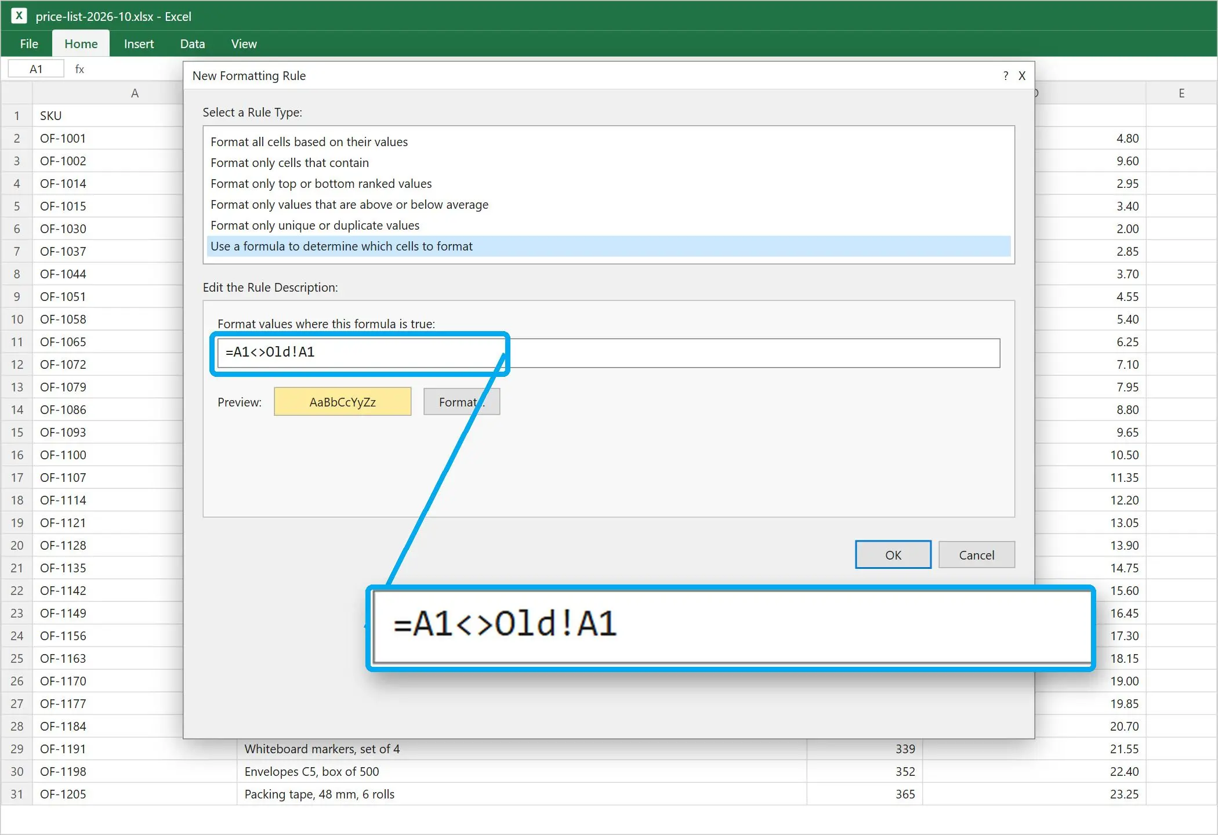This screenshot has width=1218, height=835.
Task: Click the formula field containing =A1<>Old!A1
Action: 609,353
